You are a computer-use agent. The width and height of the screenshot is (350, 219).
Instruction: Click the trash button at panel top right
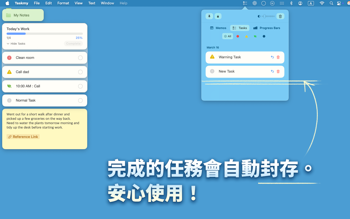[x=280, y=16]
